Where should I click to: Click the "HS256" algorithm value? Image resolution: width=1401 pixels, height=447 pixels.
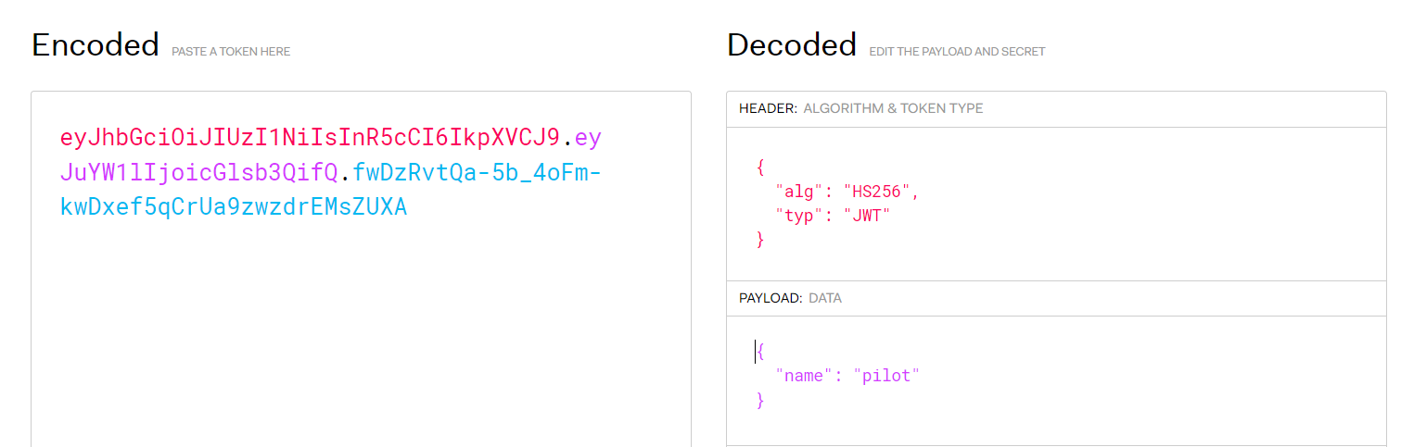pos(877,192)
